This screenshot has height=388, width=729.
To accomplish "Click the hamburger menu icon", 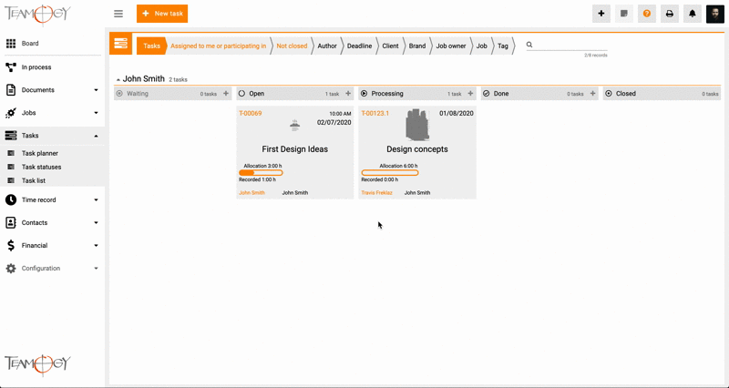I will pyautogui.click(x=118, y=14).
